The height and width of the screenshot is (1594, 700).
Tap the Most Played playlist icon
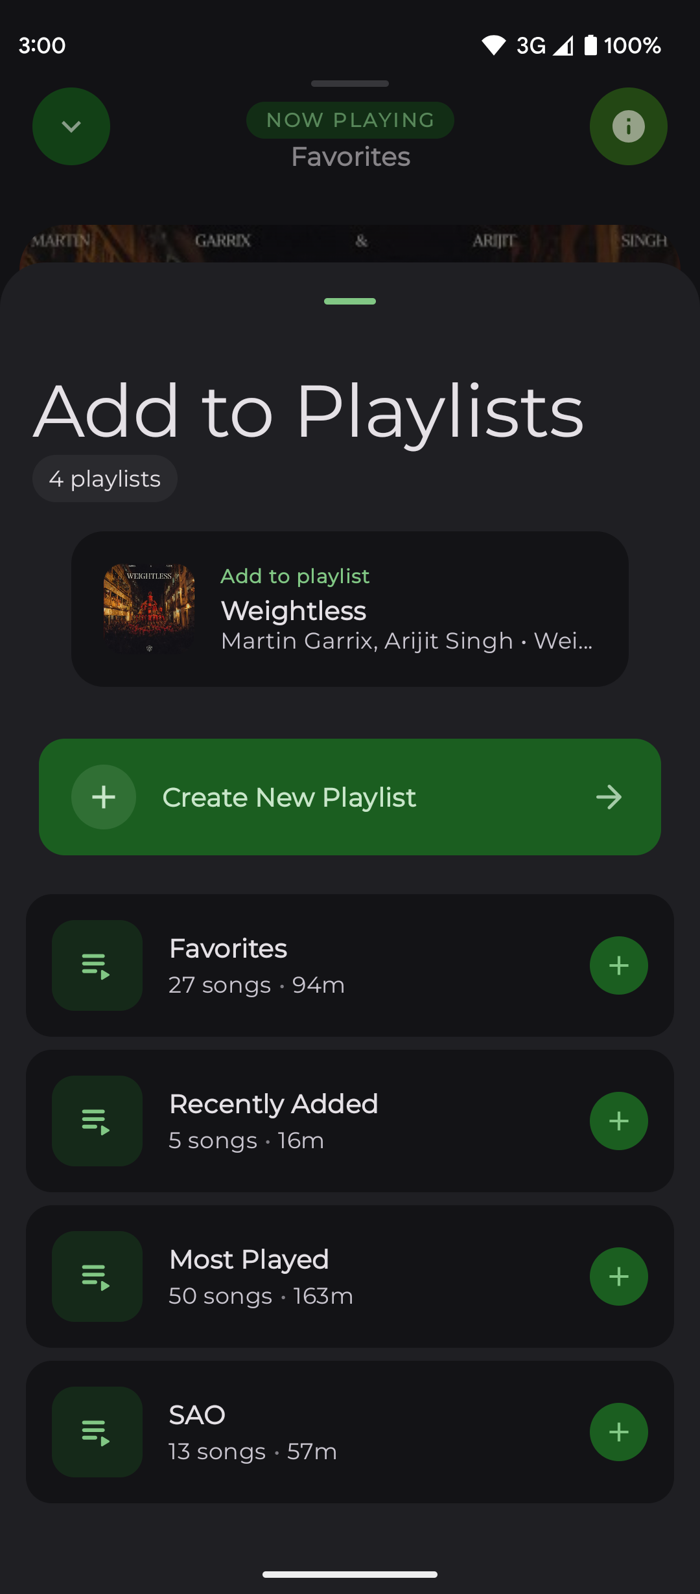(x=97, y=1276)
